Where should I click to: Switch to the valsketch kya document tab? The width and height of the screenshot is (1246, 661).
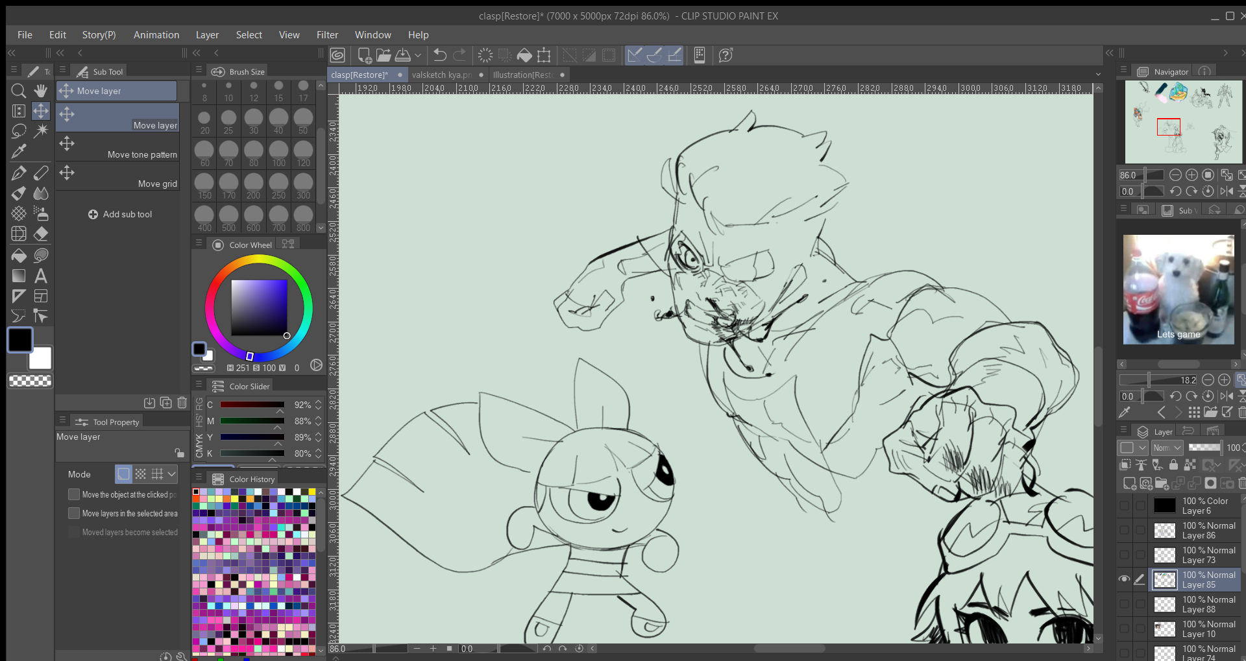[441, 75]
